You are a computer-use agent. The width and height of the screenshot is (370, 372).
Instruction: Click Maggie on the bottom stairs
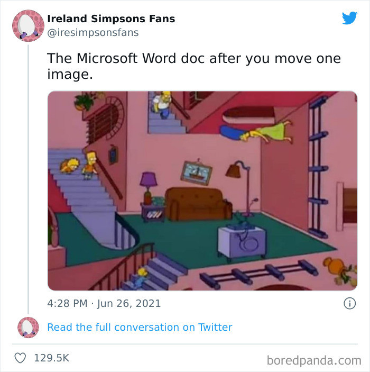[140, 277]
